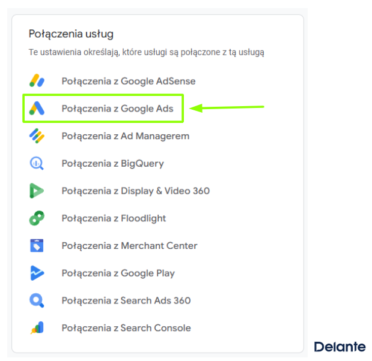
Task: Open Połączenia z BigQuery
Action: pyautogui.click(x=113, y=164)
